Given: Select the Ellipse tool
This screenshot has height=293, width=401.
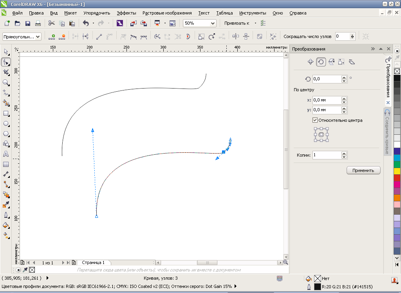Looking at the screenshot, I should pos(6,124).
